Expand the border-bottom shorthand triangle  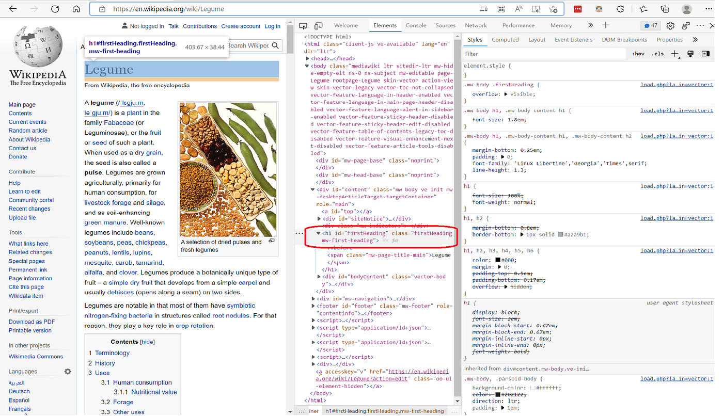click(522, 234)
